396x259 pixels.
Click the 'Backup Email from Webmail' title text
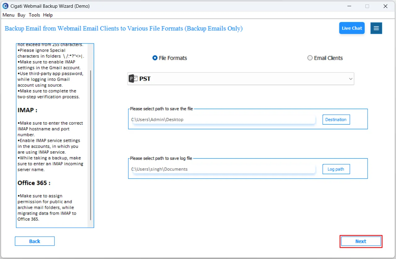pyautogui.click(x=124, y=29)
